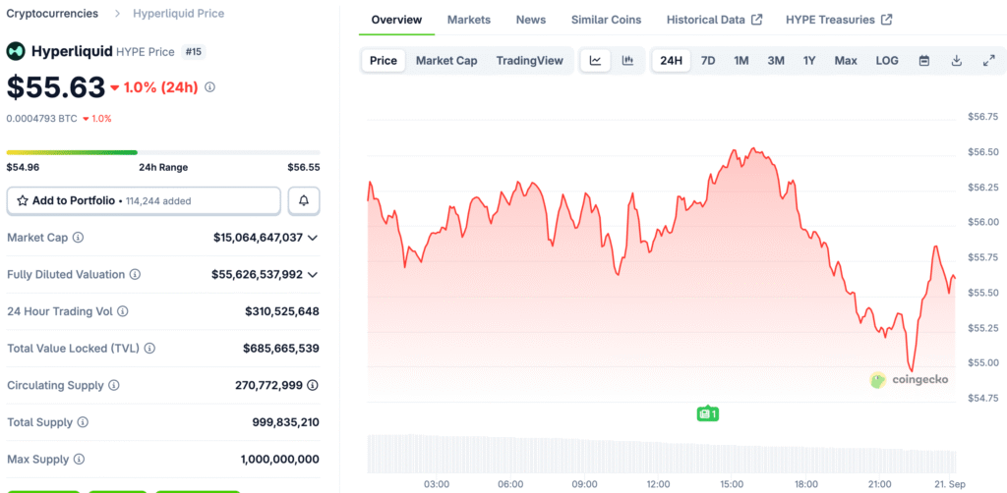Go to Cryptocurrencies breadcrumb link
The width and height of the screenshot is (1007, 493).
53,14
